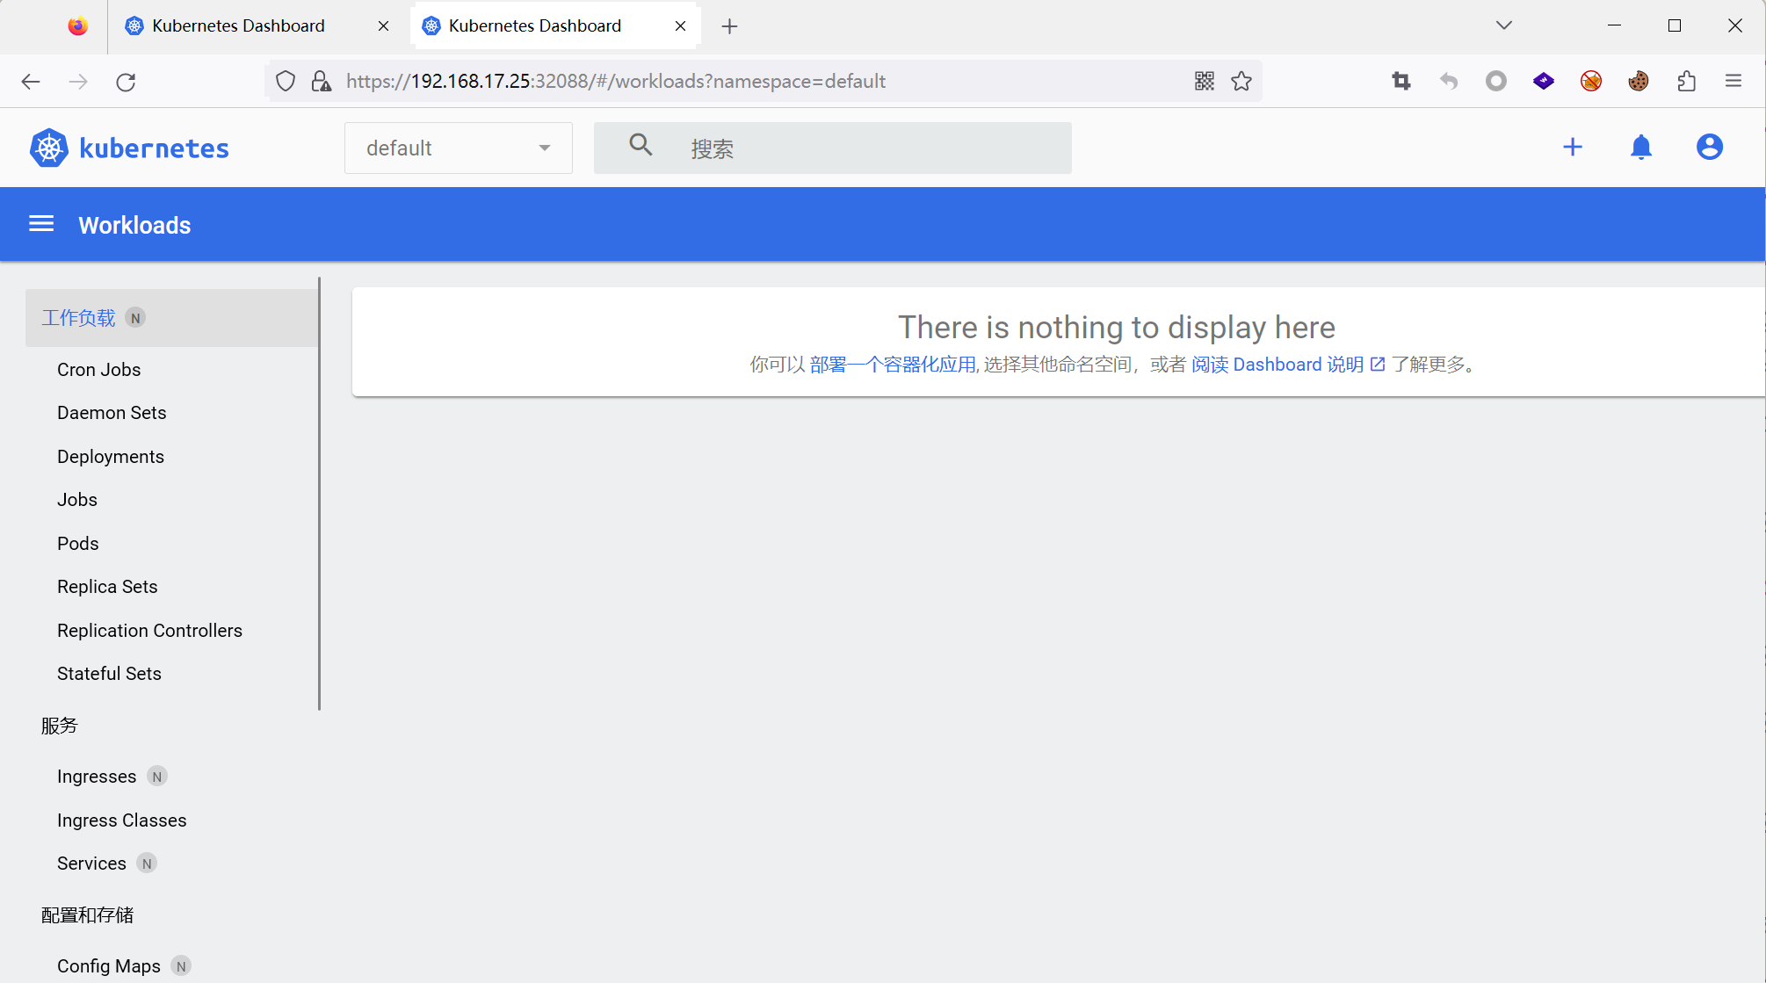
Task: Select Deployments in the sidebar
Action: click(111, 456)
